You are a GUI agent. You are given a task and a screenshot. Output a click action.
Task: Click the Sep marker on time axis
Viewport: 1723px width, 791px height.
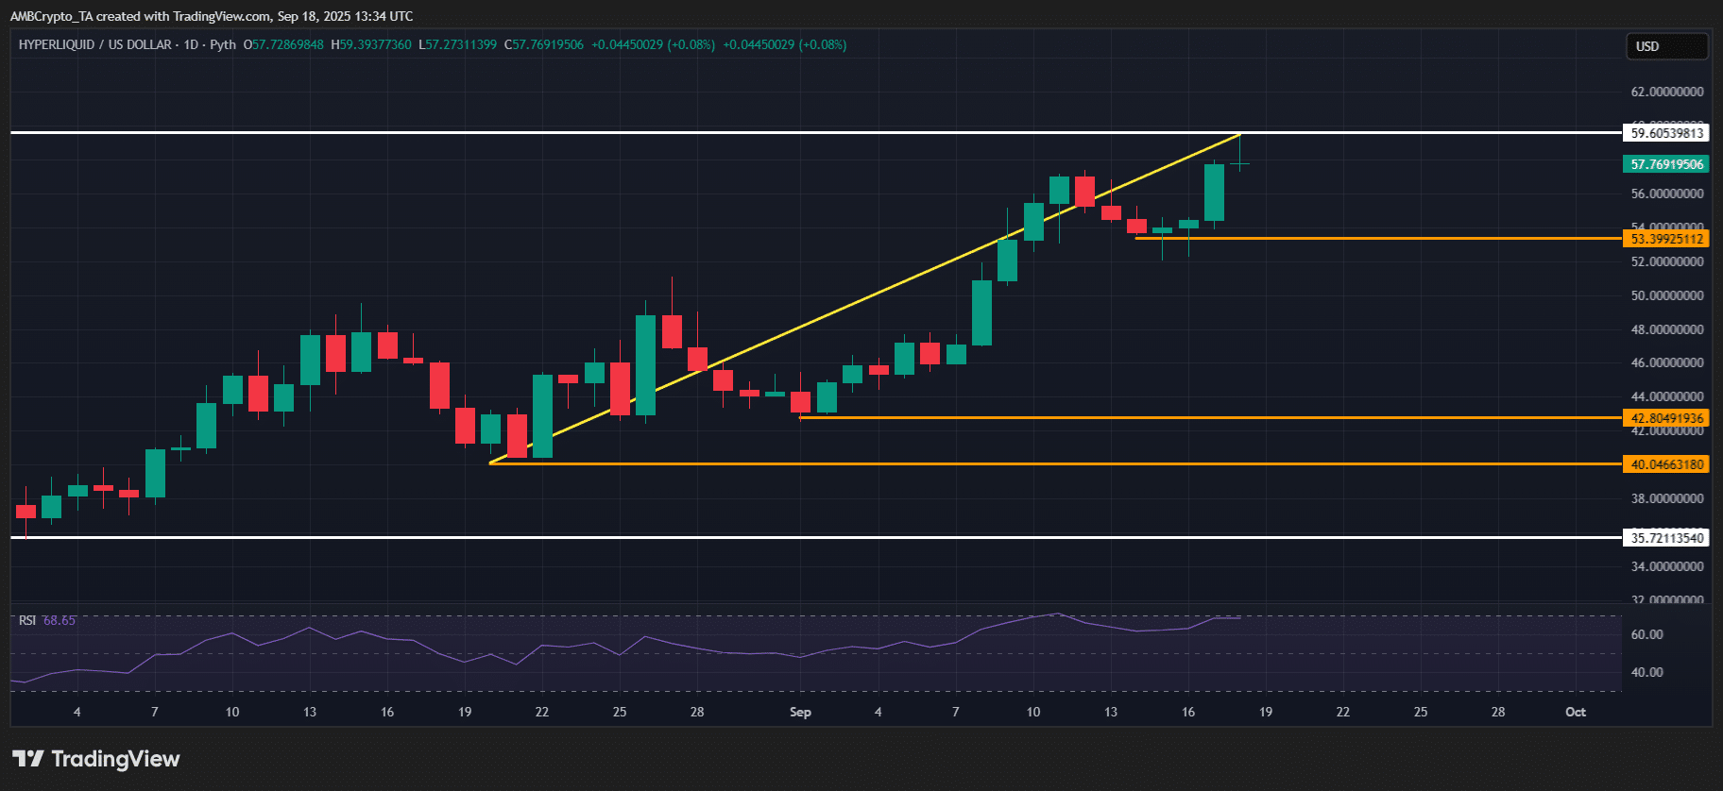(800, 712)
